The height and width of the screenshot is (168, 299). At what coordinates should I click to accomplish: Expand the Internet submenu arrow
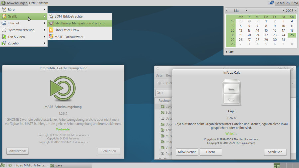coord(45,23)
